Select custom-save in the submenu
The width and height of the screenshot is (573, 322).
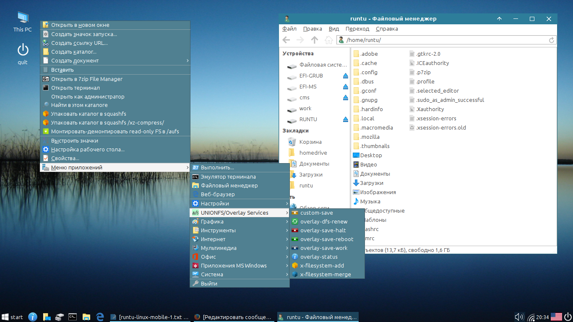[327, 213]
